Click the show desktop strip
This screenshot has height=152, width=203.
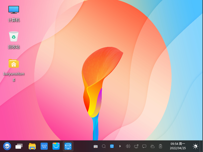pos(201,146)
